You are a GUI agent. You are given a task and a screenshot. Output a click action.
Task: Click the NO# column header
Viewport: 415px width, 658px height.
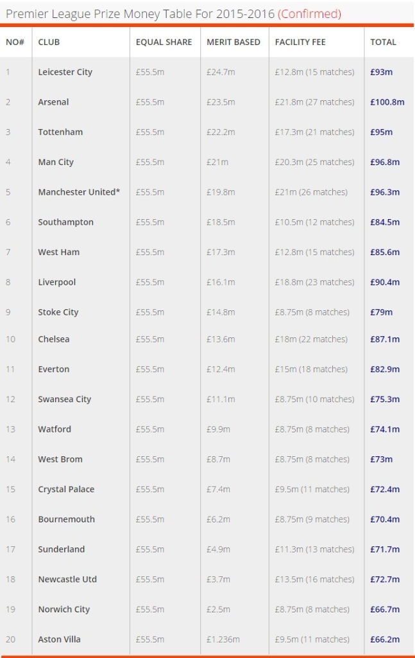(x=15, y=42)
